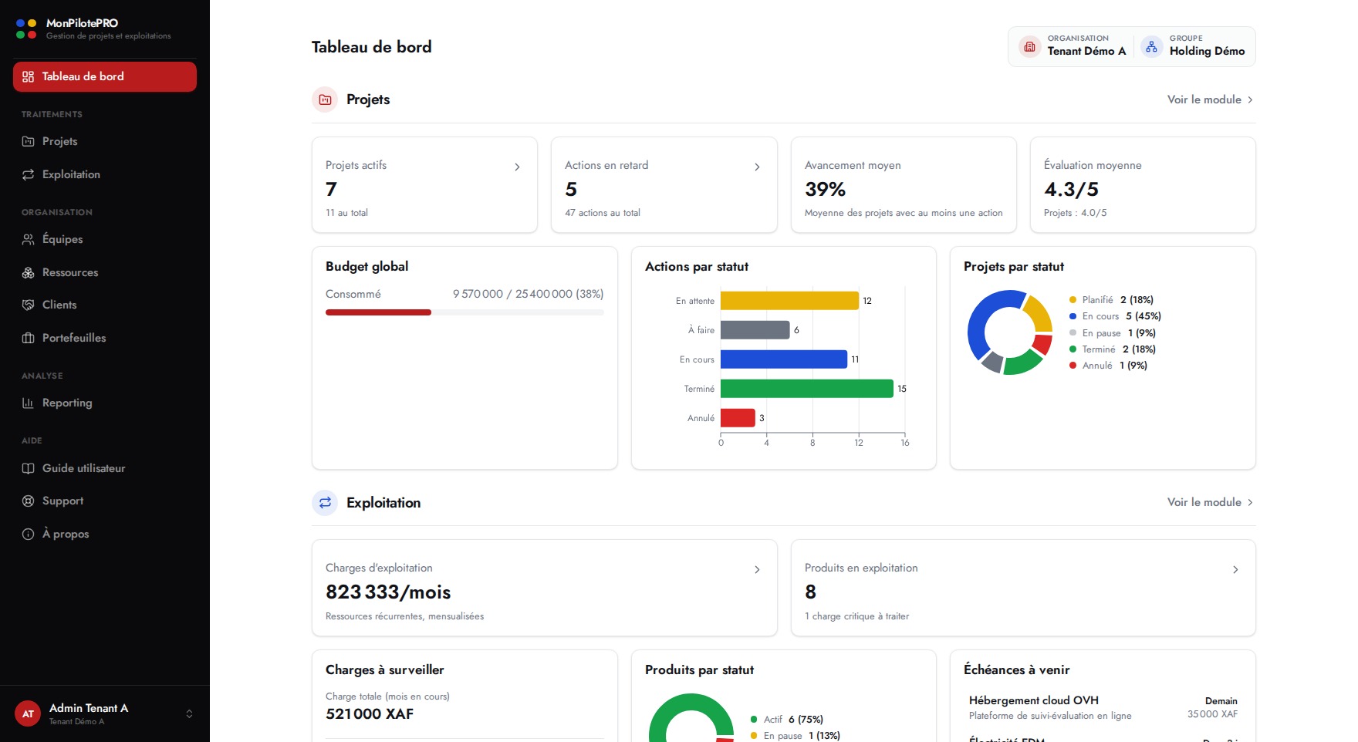Screen dimensions: 1358x742
Task: Click the Tableau de bord page title
Action: 372,47
